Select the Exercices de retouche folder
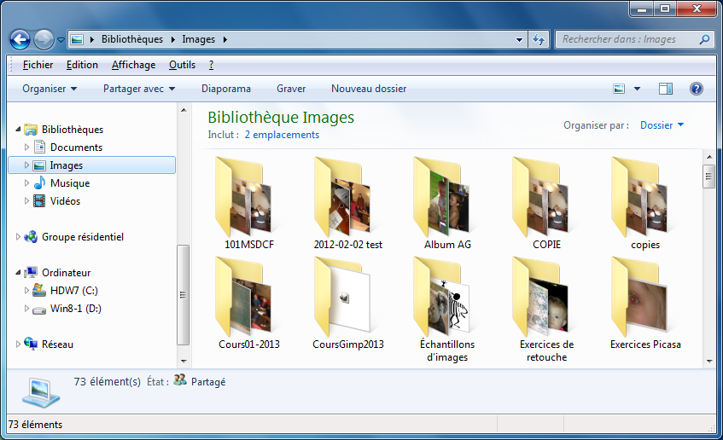 pyautogui.click(x=546, y=310)
